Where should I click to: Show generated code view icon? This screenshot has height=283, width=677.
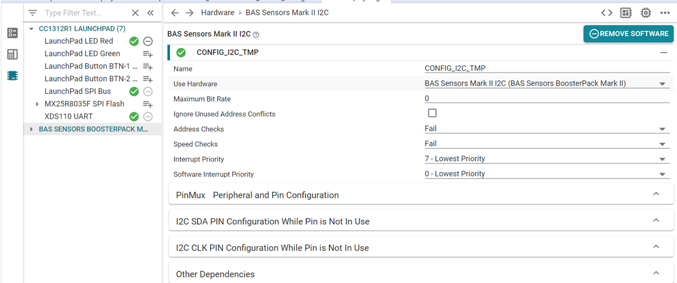point(607,13)
